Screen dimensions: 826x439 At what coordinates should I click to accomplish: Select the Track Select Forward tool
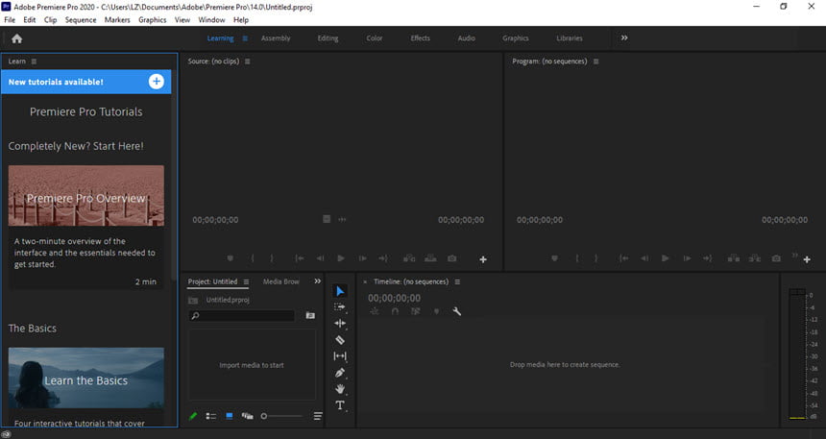[x=340, y=307]
